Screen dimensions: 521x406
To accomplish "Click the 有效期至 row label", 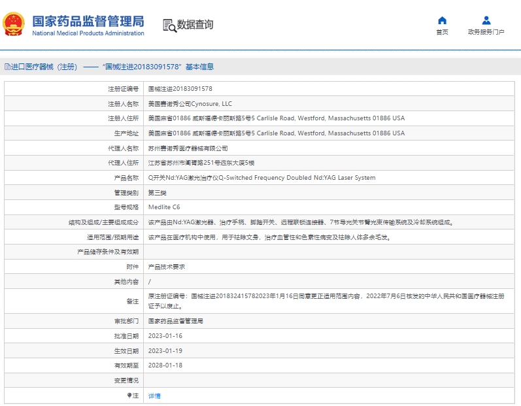I will [x=126, y=365].
